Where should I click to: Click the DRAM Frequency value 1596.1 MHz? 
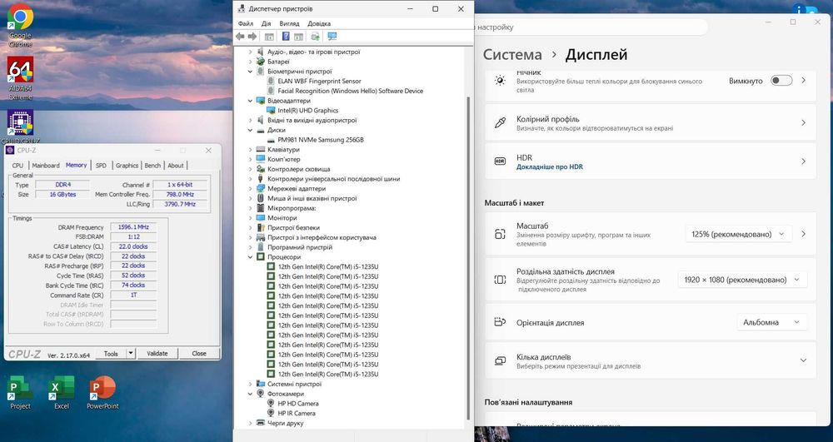tap(133, 227)
